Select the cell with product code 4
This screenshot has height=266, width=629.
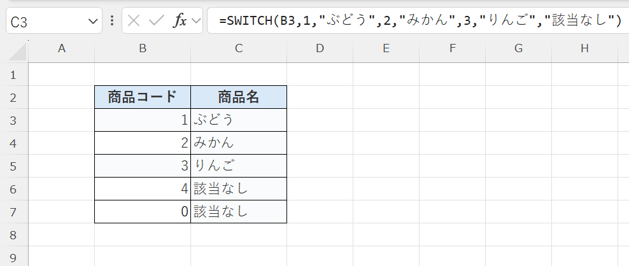142,188
